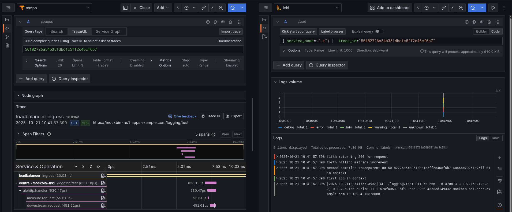The width and height of the screenshot is (512, 212).
Task: Duplicate the Loki query A
Action: pos(474,22)
